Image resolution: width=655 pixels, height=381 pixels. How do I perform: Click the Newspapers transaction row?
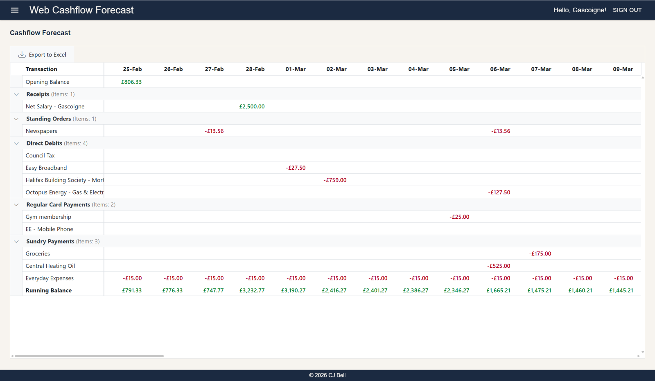coord(41,131)
